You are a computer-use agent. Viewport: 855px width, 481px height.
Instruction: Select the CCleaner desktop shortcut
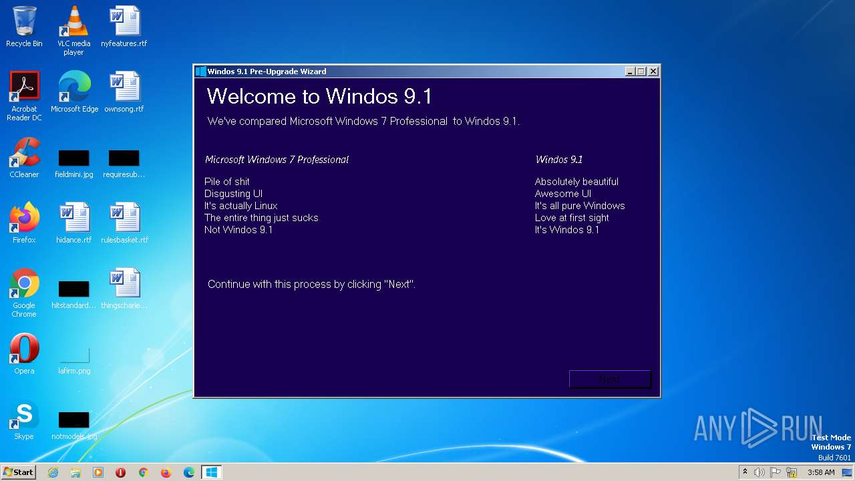coord(24,158)
